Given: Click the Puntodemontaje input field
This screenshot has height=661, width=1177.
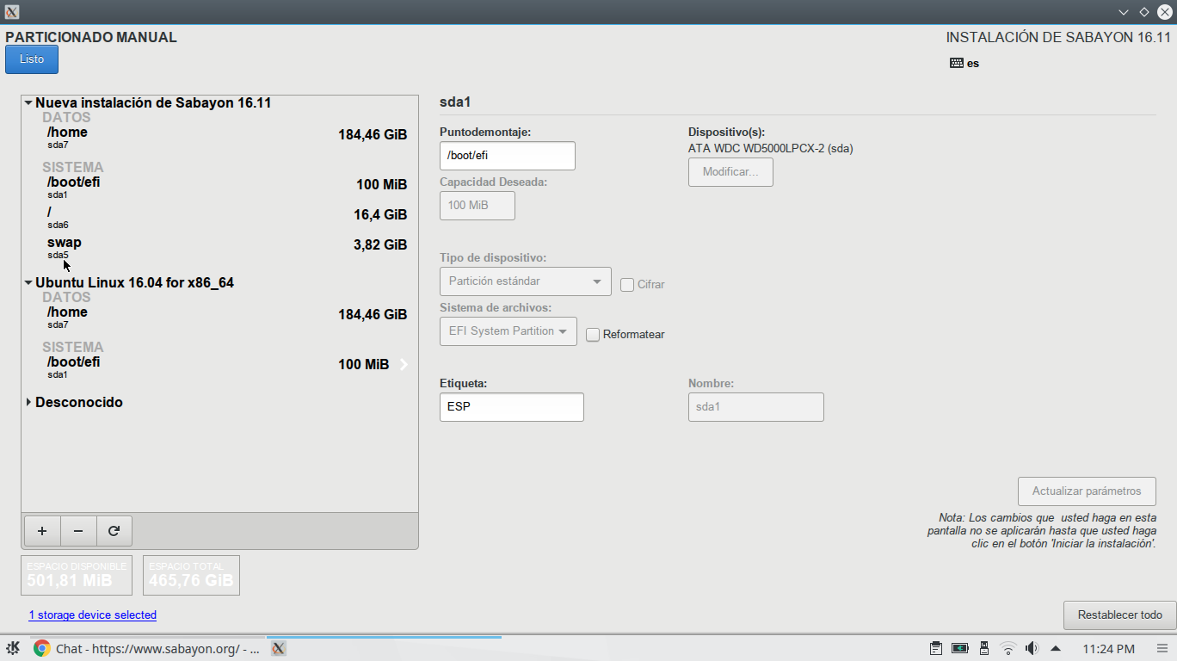Looking at the screenshot, I should coord(507,156).
